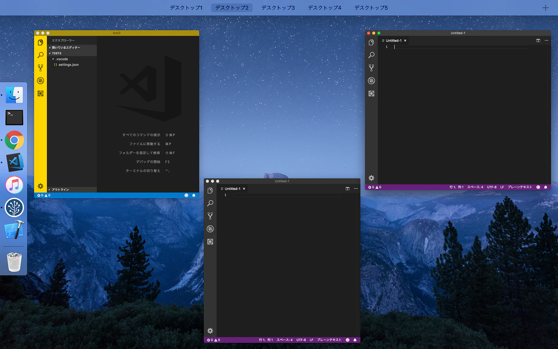Open Explorer view in bottom center window
The image size is (558, 349).
(210, 191)
